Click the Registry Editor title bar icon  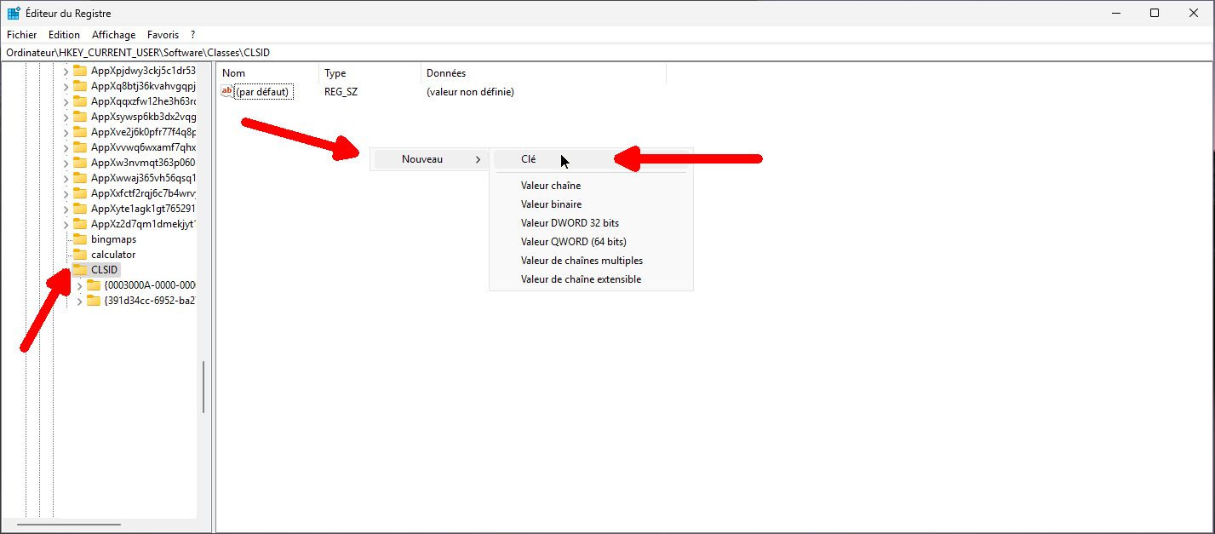(x=12, y=13)
